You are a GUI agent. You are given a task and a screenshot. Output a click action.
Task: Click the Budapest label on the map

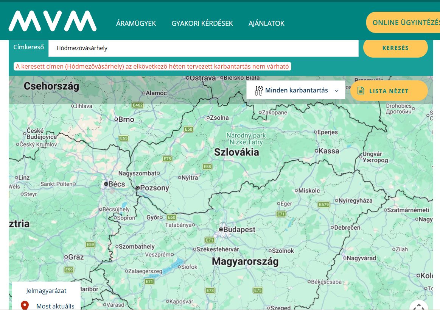pyautogui.click(x=239, y=230)
